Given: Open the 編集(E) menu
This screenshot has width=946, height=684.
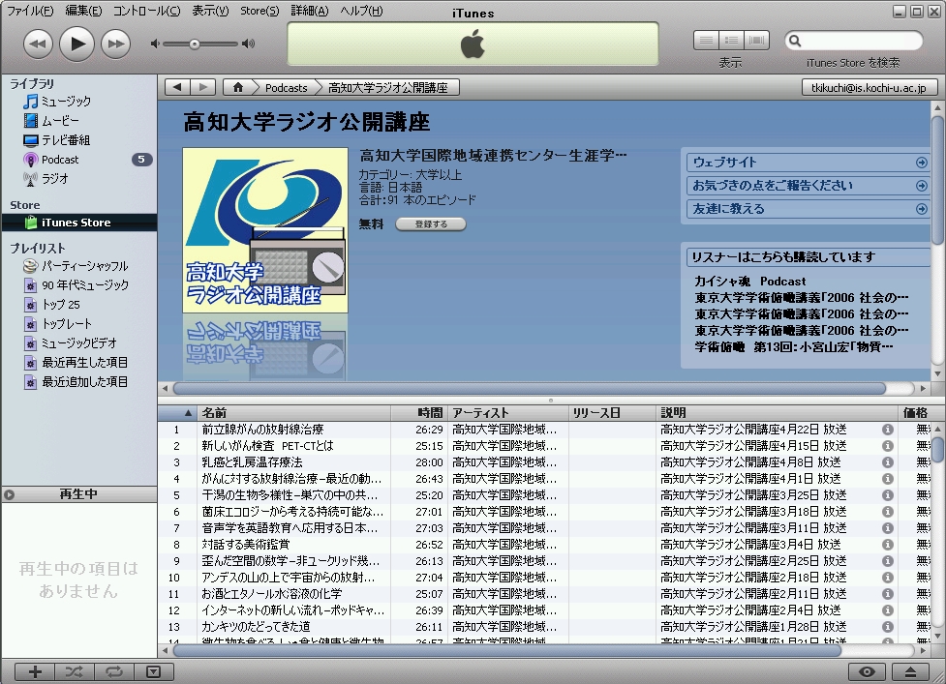Looking at the screenshot, I should coord(83,11).
